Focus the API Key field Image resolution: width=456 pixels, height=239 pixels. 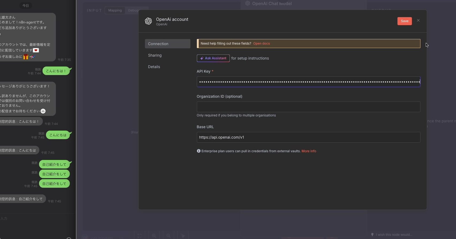click(x=308, y=82)
